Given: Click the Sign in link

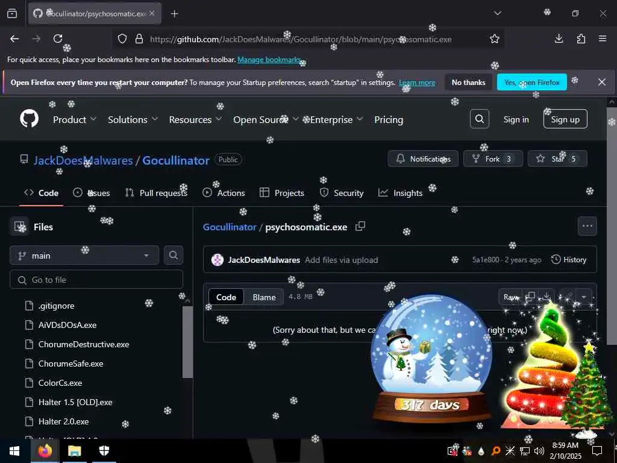Looking at the screenshot, I should (516, 120).
